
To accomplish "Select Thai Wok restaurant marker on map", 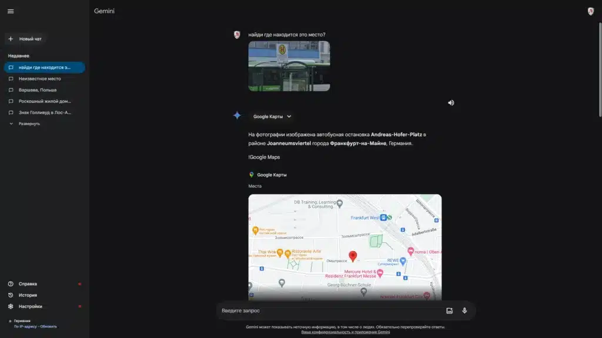I will pos(280,252).
